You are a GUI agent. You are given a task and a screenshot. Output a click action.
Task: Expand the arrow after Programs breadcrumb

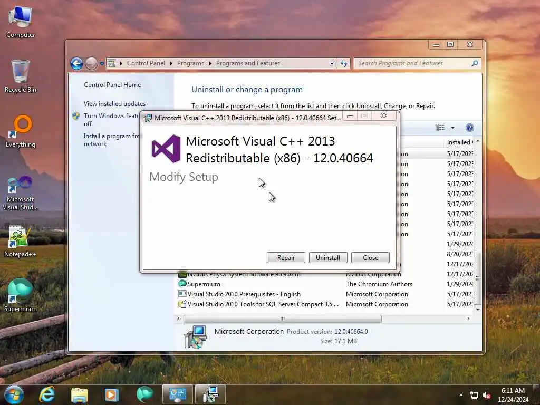pyautogui.click(x=210, y=63)
